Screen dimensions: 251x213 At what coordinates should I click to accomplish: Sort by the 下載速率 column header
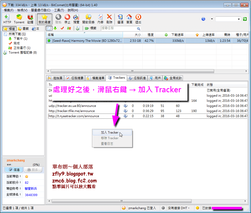click(170, 35)
